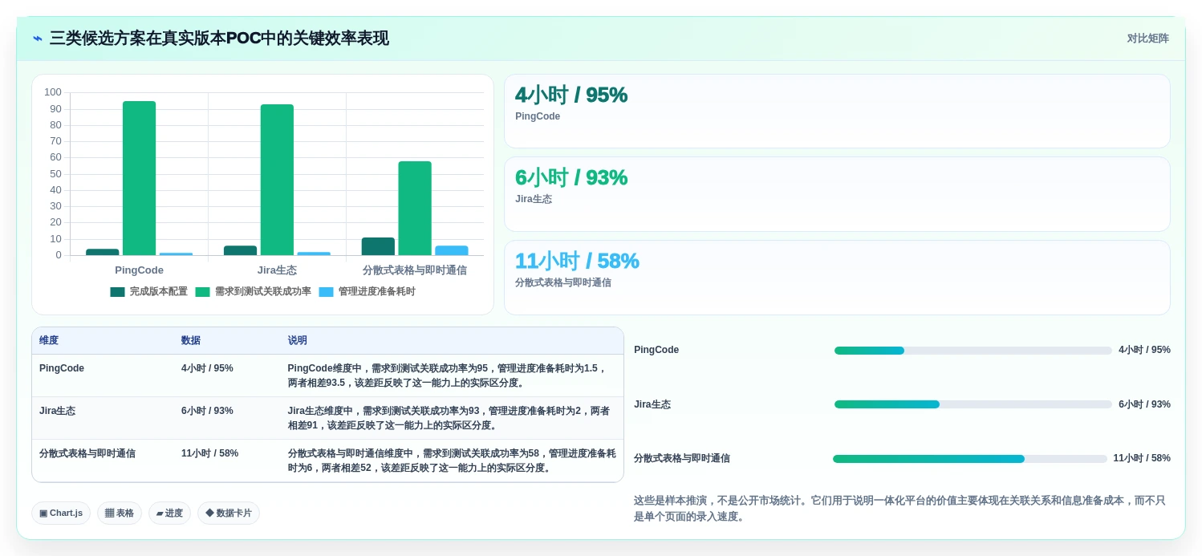The width and height of the screenshot is (1202, 556).
Task: Click the lightning bolt icon beside the title
Action: tap(38, 39)
